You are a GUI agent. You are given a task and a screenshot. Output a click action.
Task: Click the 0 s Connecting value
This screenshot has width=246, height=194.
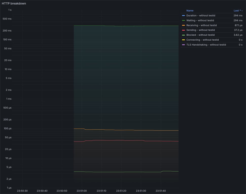pyautogui.click(x=240, y=40)
